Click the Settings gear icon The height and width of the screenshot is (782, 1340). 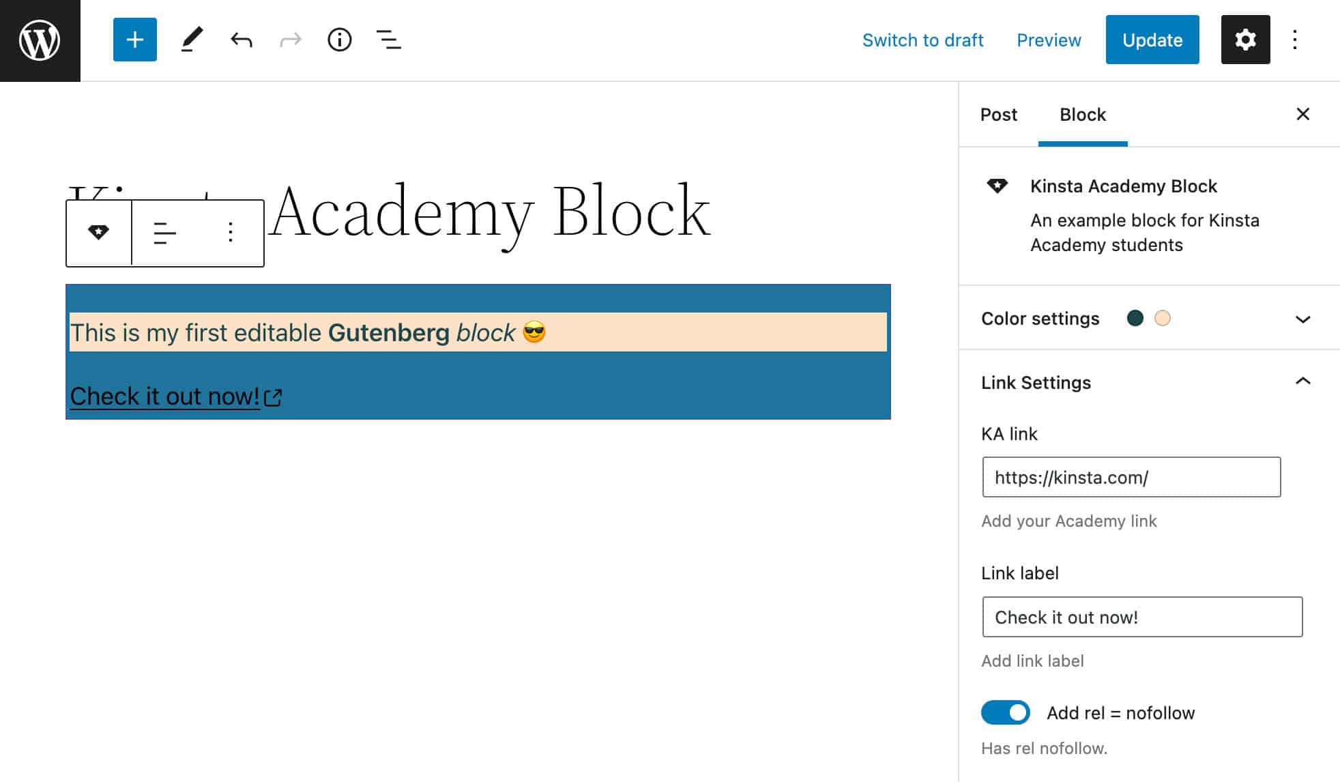pyautogui.click(x=1245, y=39)
